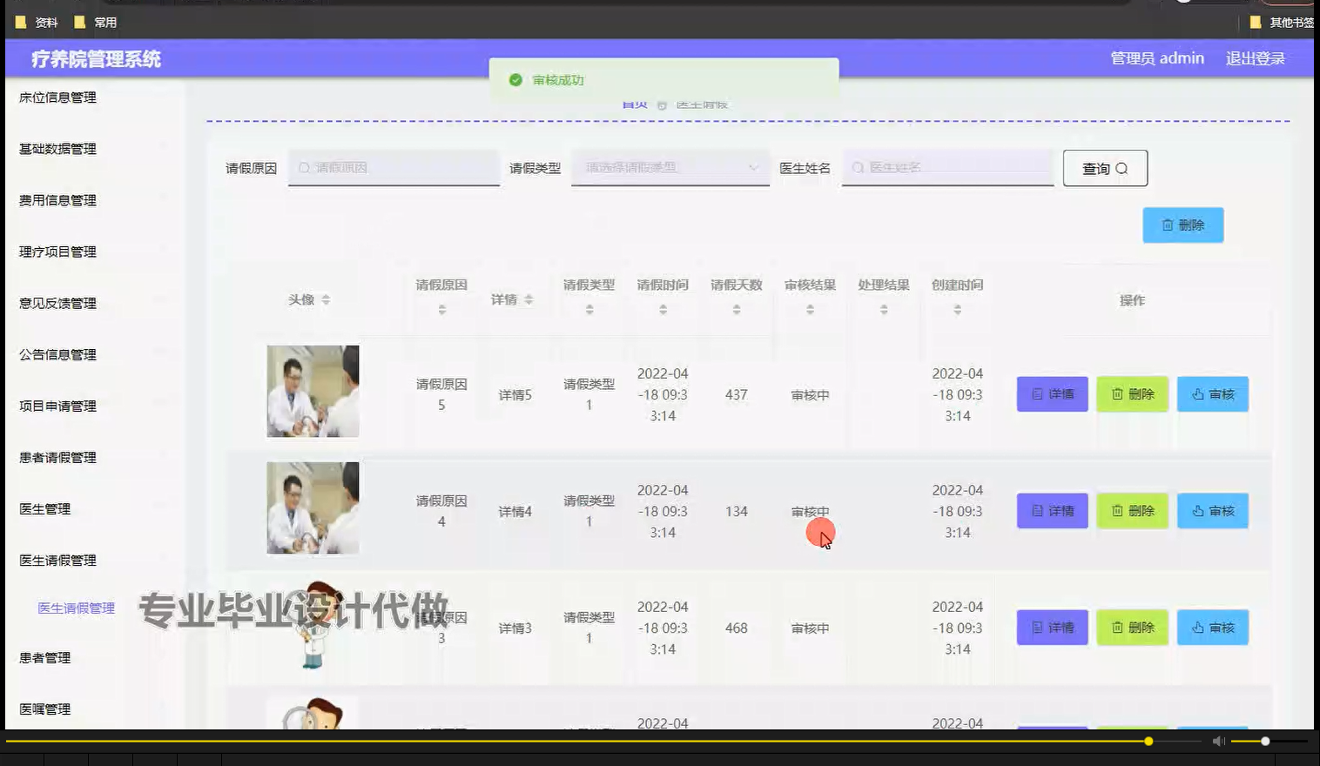Click the trash icon on the second row's 删除 button
The height and width of the screenshot is (766, 1320).
(x=1119, y=511)
